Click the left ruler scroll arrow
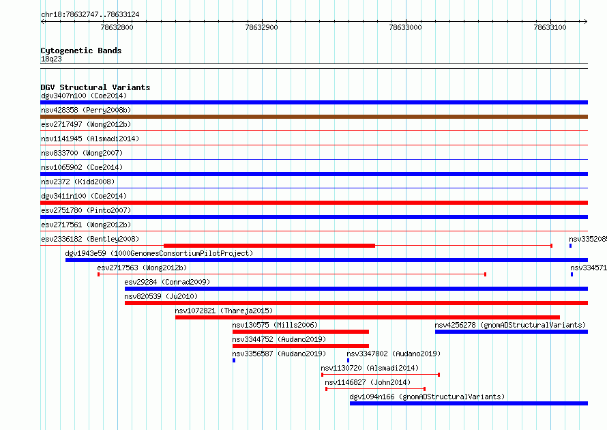The image size is (607, 430). [43, 22]
